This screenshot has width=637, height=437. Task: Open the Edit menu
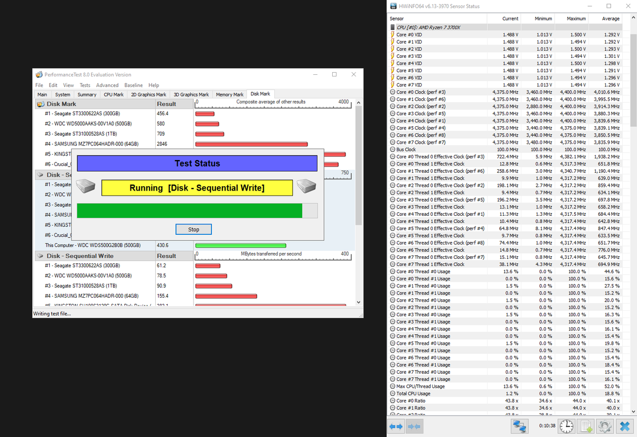pos(53,85)
